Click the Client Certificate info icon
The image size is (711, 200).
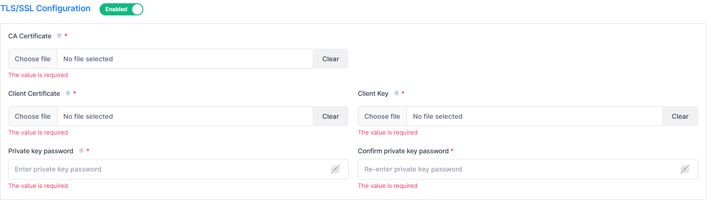[x=68, y=93]
